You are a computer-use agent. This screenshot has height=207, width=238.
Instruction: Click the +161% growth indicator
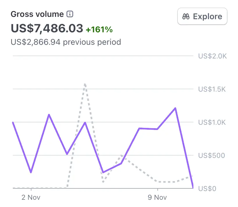coord(99,29)
